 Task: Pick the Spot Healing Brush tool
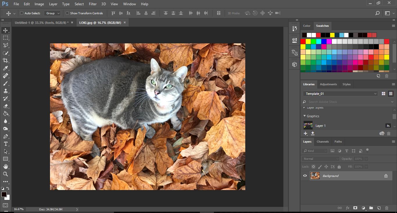pyautogui.click(x=6, y=76)
